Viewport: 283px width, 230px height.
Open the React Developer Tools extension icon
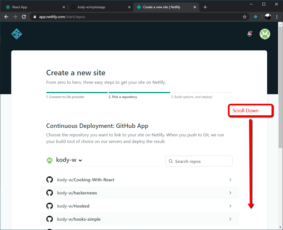pyautogui.click(x=256, y=17)
